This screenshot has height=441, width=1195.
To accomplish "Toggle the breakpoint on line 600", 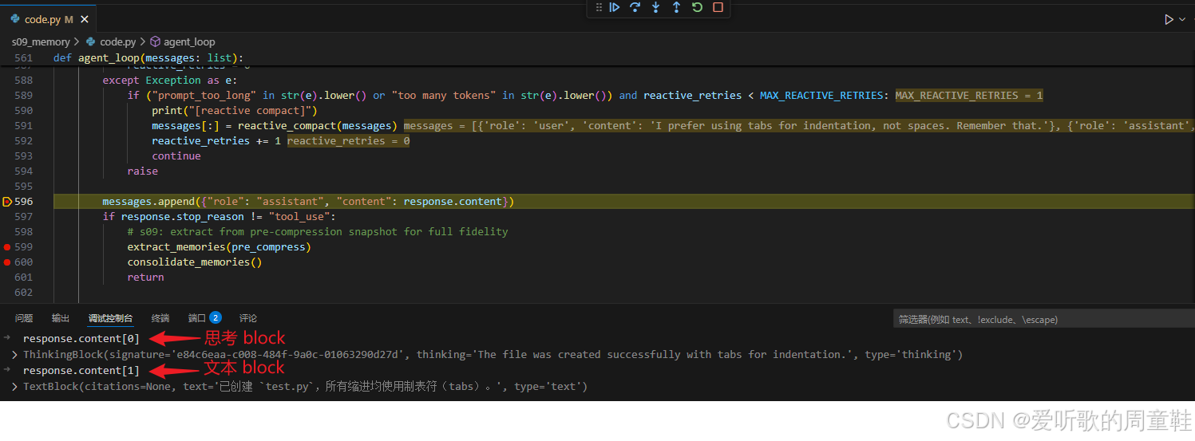I will (7, 262).
